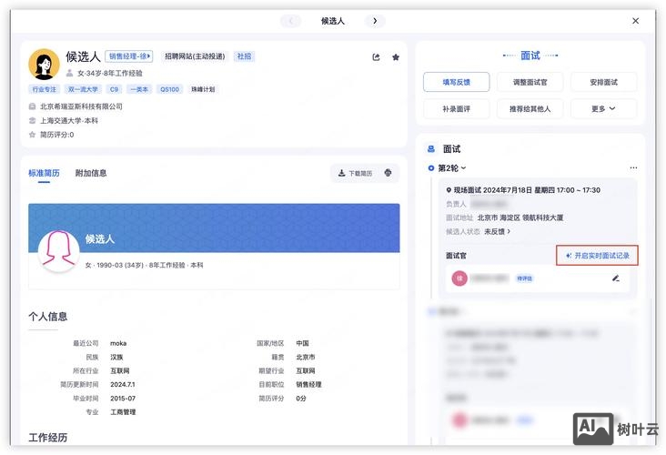Click the 安排面试 button

coord(603,82)
